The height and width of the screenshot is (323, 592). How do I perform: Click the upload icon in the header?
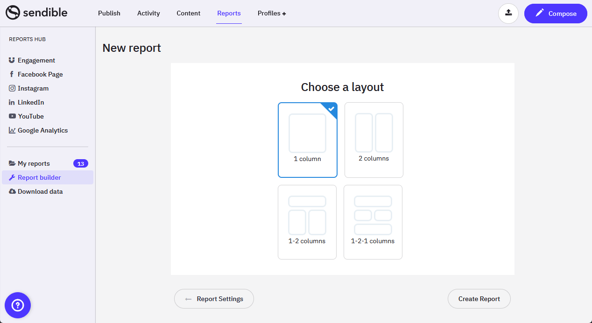click(508, 14)
